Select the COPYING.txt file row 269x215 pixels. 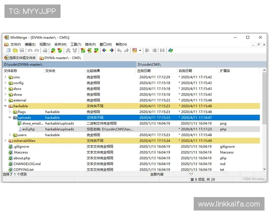[131, 169]
